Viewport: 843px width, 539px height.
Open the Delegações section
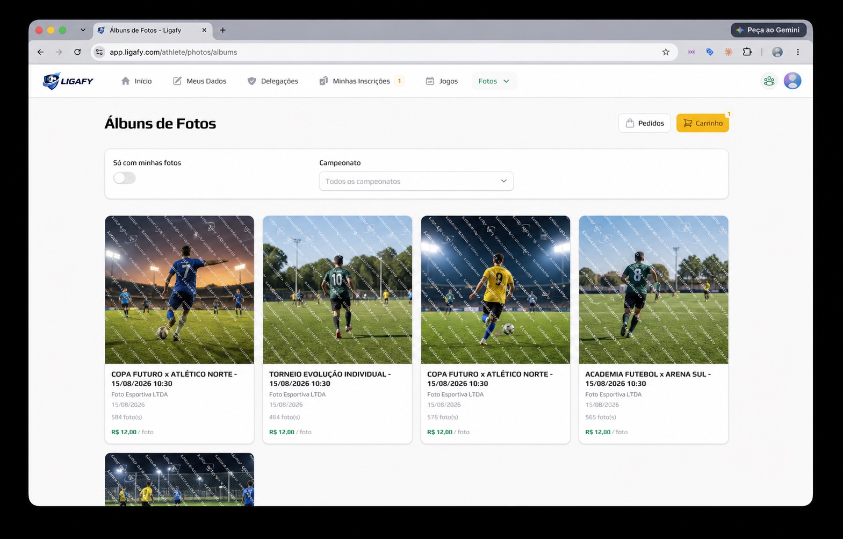click(x=272, y=81)
